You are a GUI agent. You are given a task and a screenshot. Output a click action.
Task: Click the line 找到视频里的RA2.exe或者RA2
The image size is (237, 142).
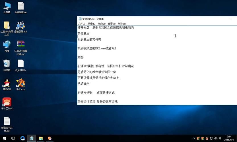click(x=97, y=48)
